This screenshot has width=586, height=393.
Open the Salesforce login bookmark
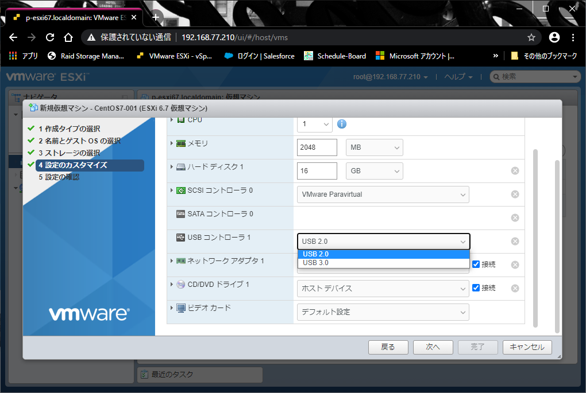point(259,56)
